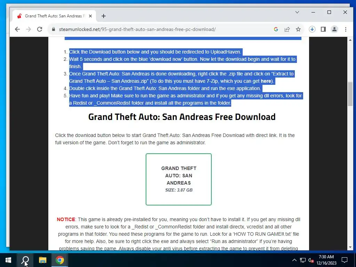Click the red NOTICE text

pos(66,219)
